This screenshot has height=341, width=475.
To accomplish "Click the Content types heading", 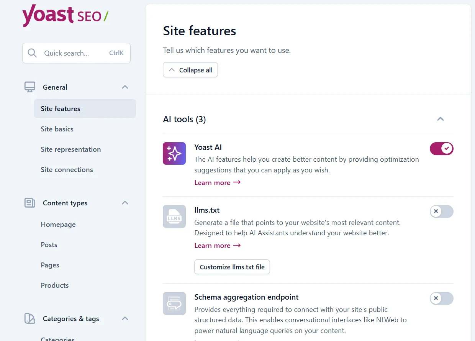I will [65, 203].
